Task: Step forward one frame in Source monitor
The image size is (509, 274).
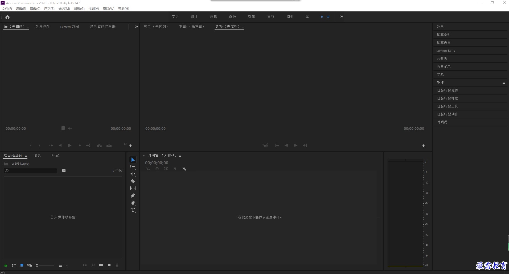Action: tap(79, 145)
